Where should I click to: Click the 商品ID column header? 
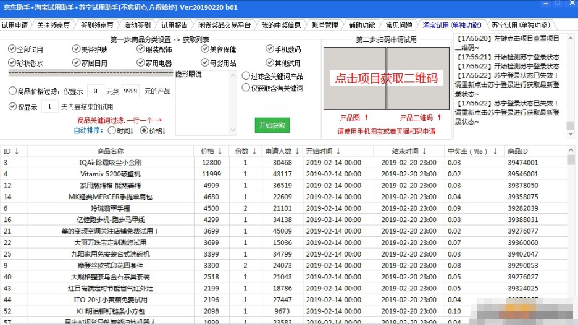point(535,151)
